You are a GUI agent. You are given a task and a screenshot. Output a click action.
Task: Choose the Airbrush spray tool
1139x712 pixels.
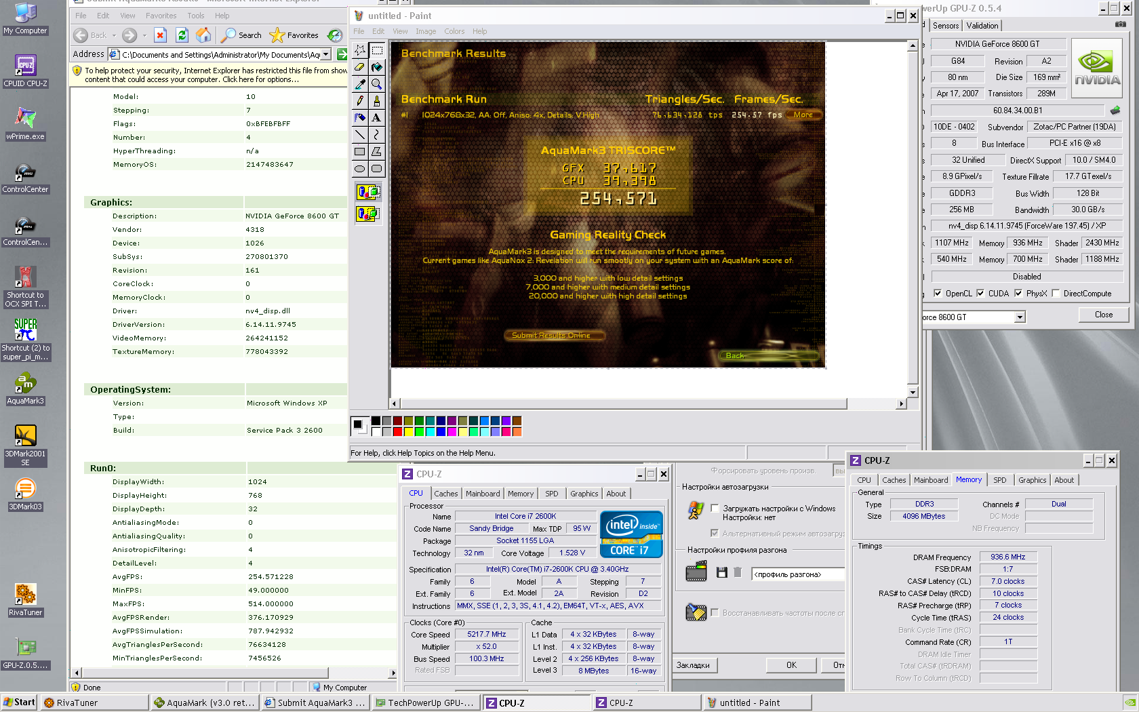(360, 118)
